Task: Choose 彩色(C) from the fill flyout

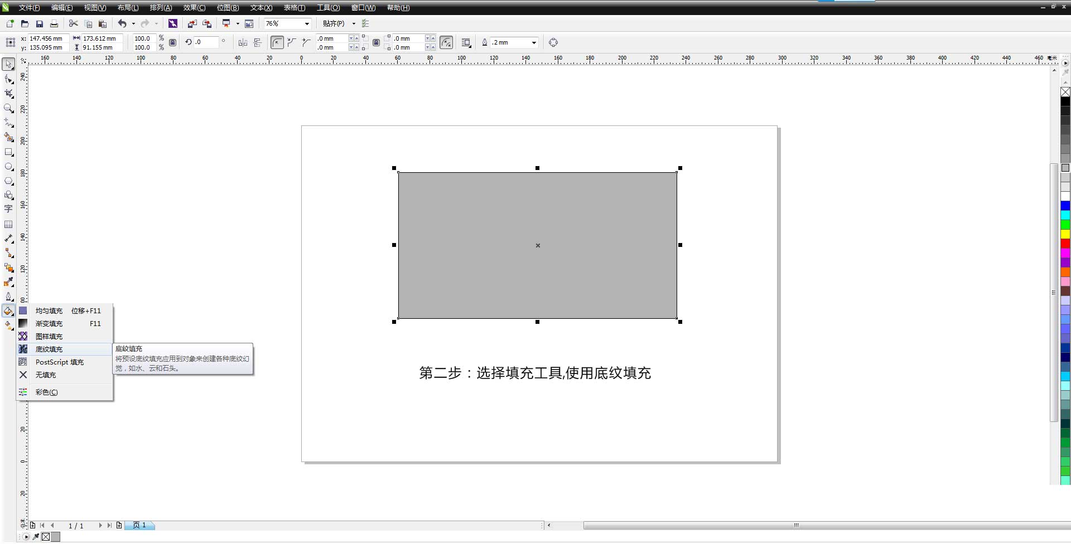Action: [65, 392]
